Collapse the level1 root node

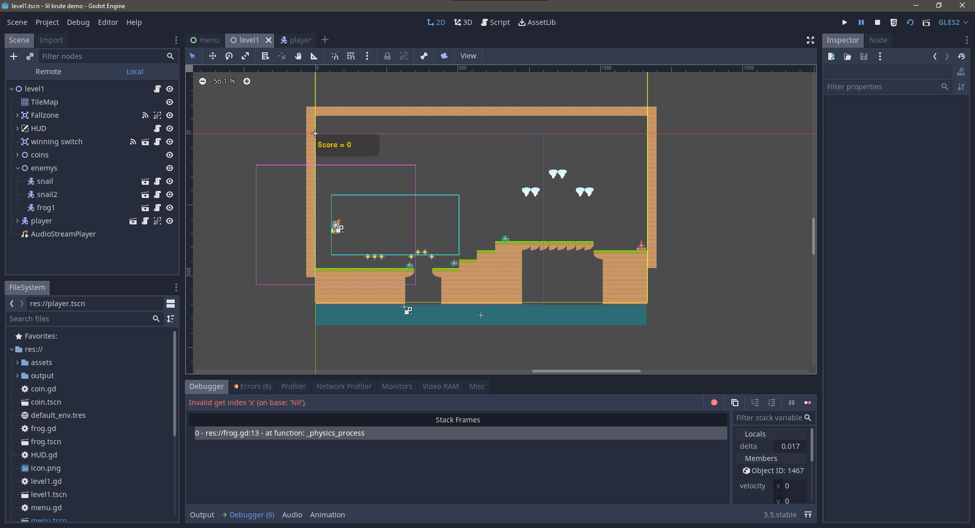12,89
